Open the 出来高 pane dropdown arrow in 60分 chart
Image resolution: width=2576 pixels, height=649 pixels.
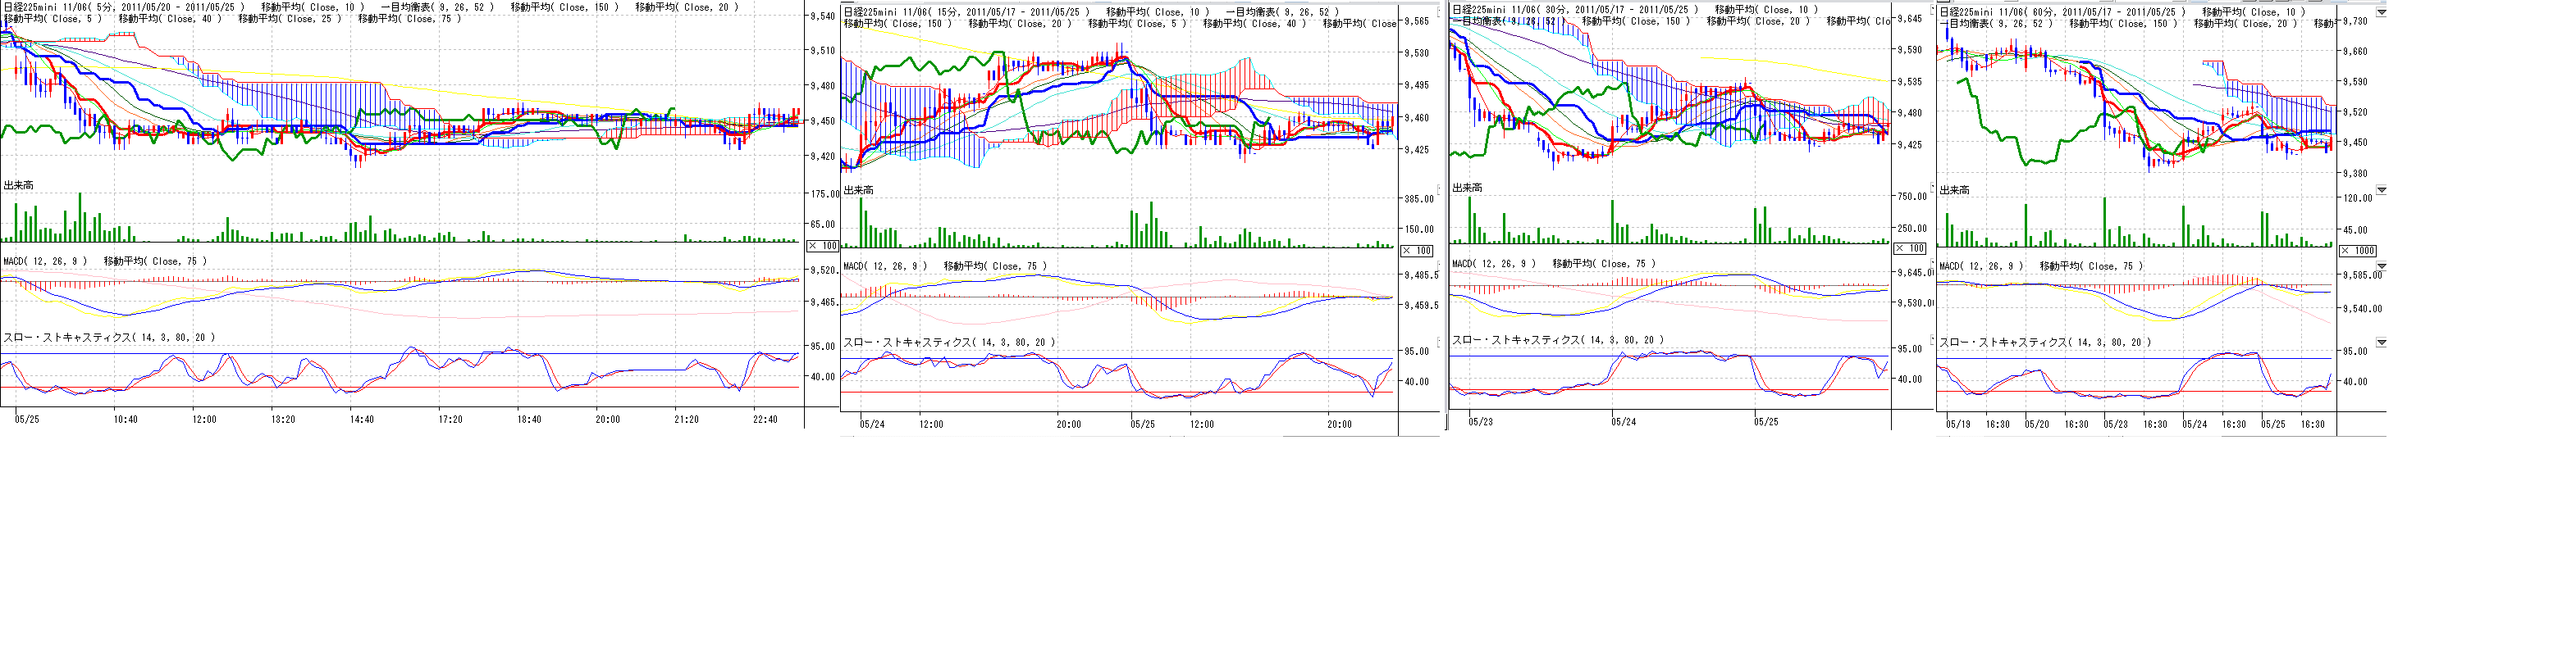coord(2381,190)
